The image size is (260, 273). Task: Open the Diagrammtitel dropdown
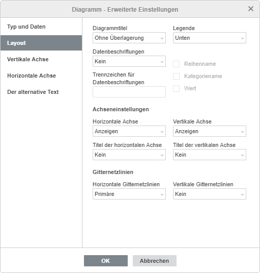tap(129, 38)
